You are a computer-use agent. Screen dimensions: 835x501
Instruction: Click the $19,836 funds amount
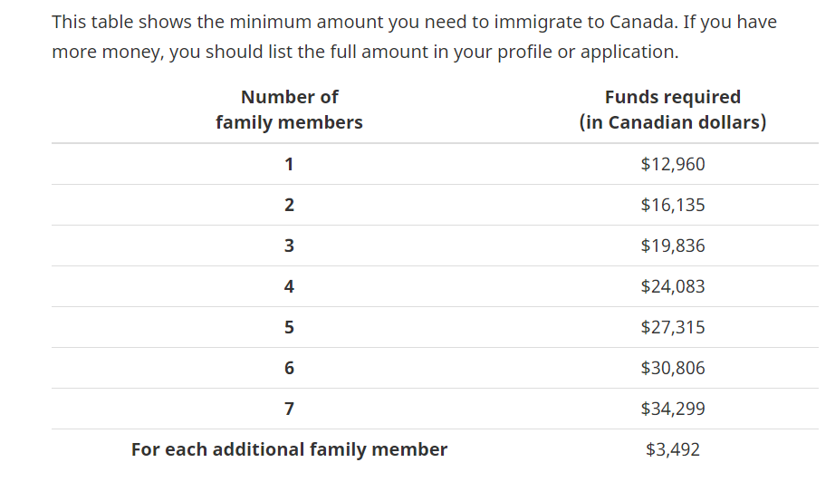pos(672,246)
